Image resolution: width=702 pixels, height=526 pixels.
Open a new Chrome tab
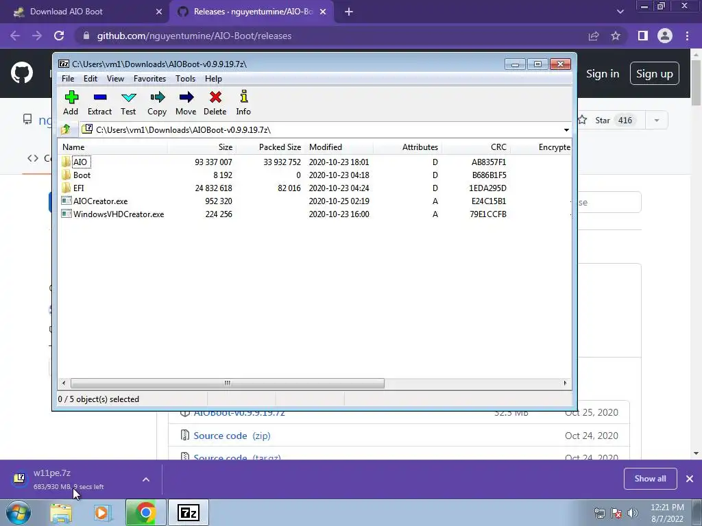349,12
